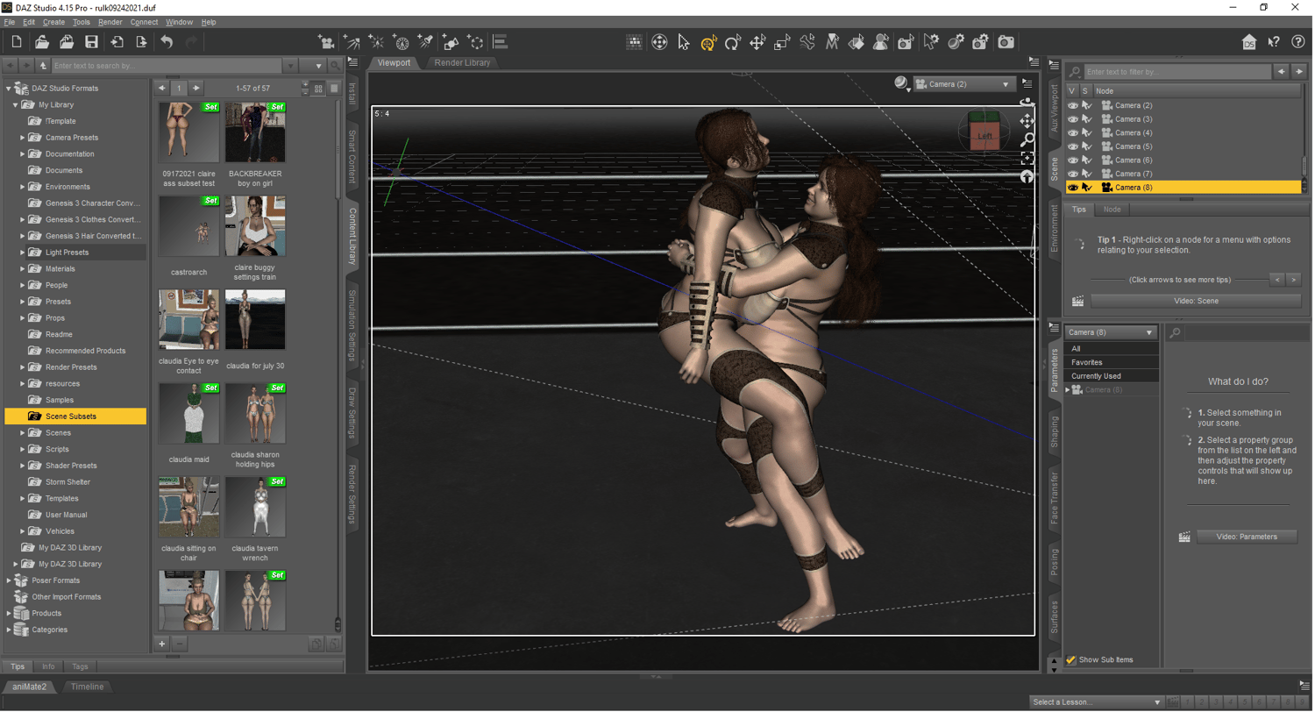
Task: Expand the Camera Presets folder
Action: (23, 138)
